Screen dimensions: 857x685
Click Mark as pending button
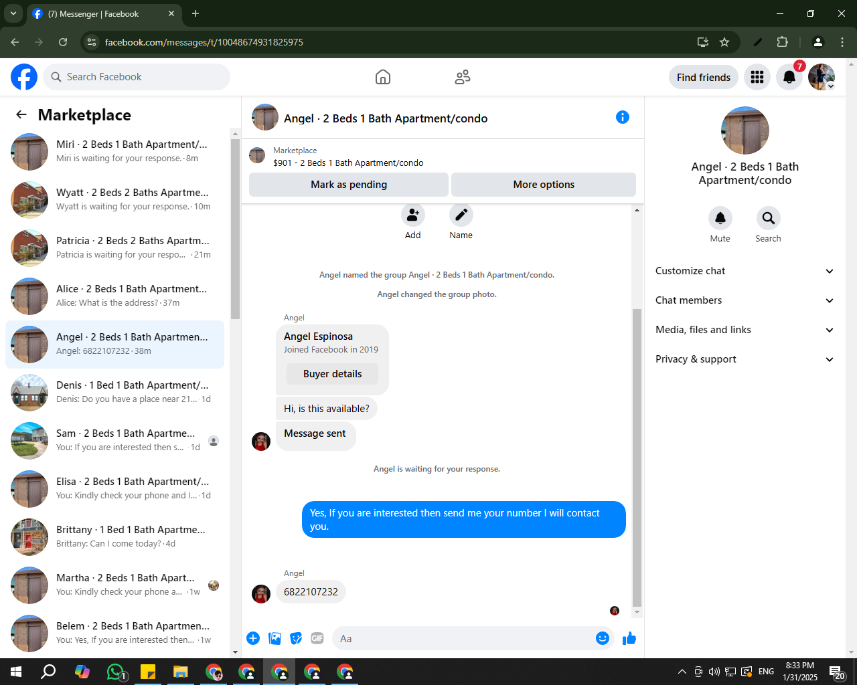349,185
